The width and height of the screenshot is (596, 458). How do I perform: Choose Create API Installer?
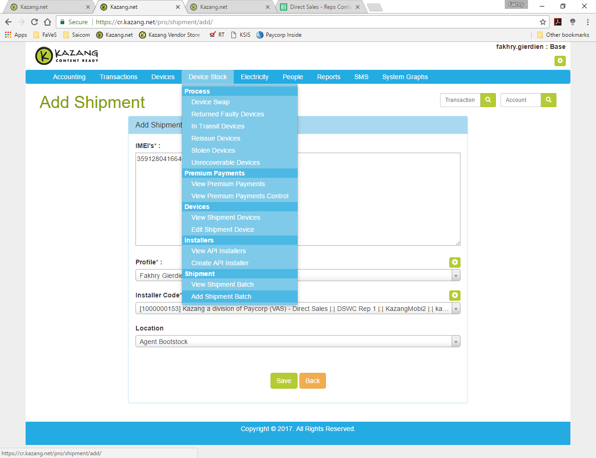click(240, 263)
